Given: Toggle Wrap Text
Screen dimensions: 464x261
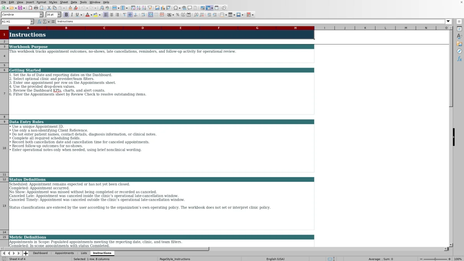Looking at the screenshot, I should [x=143, y=15].
